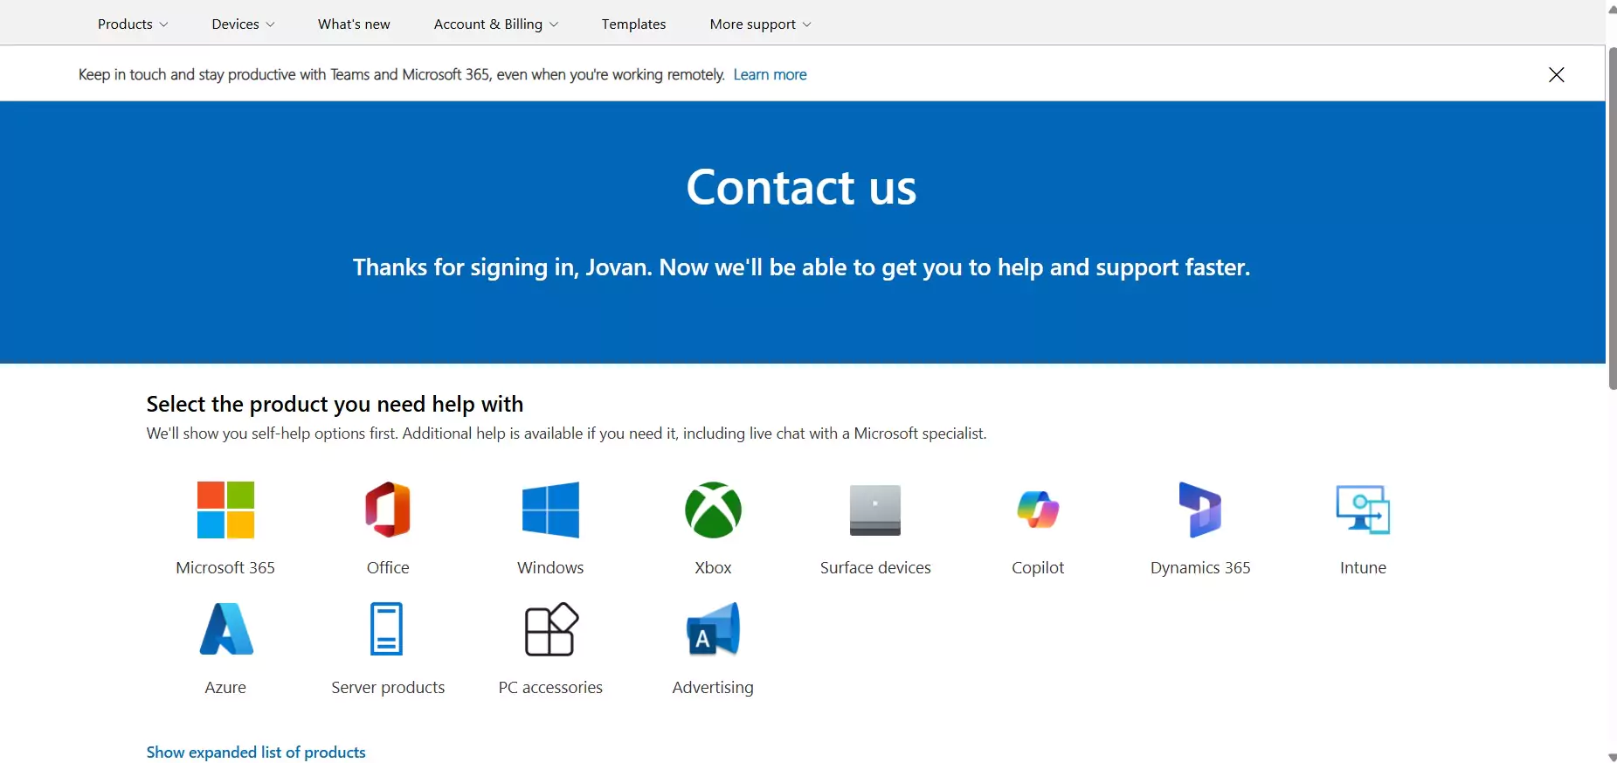Click the Microsoft 365 text label
Image resolution: width=1617 pixels, height=763 pixels.
225,568
